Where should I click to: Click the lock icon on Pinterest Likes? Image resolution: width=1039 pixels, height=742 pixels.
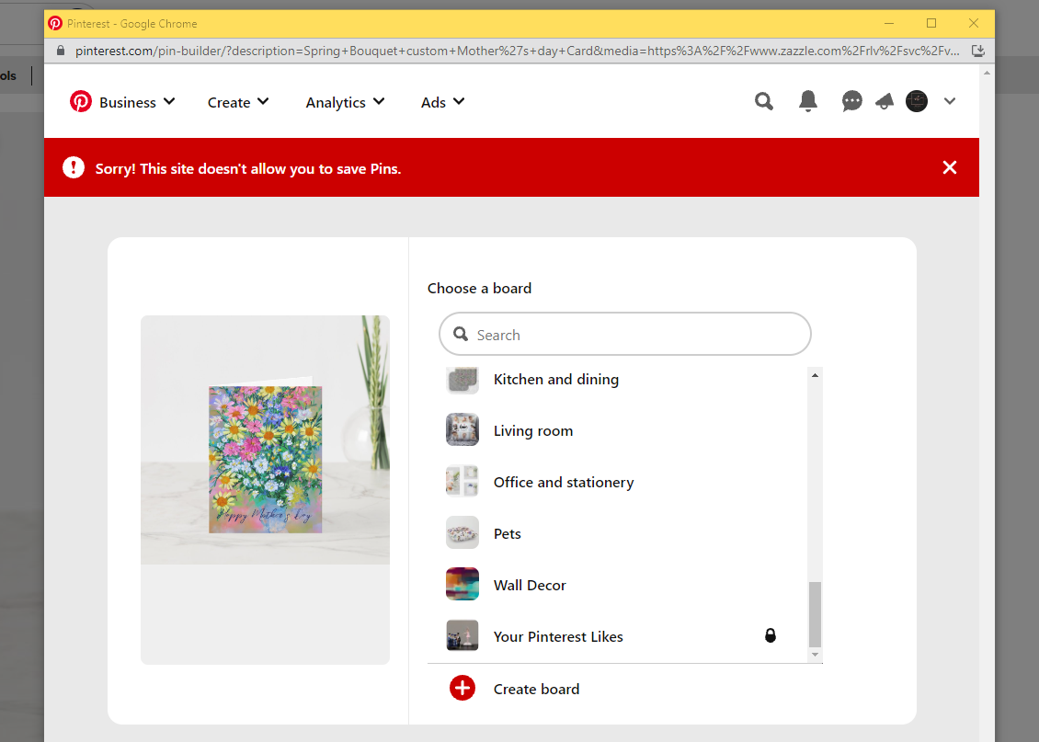[x=770, y=635]
